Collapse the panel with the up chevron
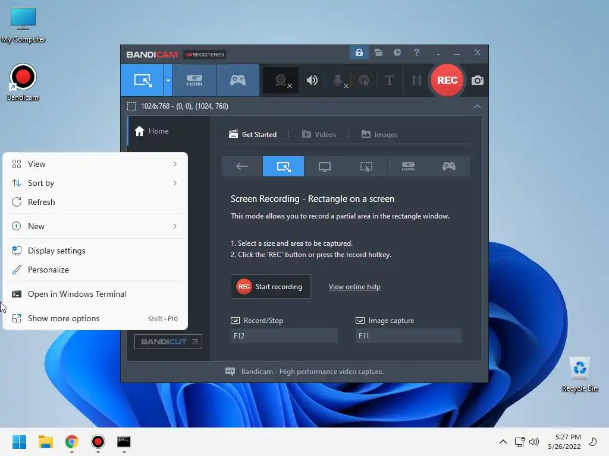Image resolution: width=609 pixels, height=456 pixels. 478,106
